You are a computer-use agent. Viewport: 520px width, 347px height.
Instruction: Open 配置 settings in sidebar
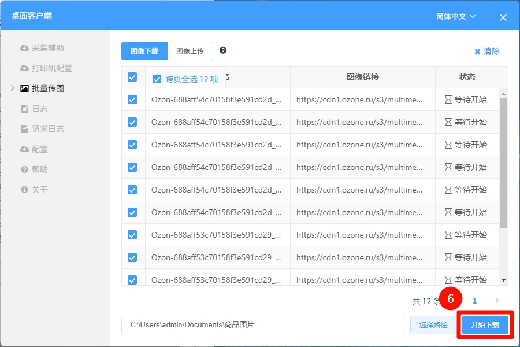pyautogui.click(x=39, y=149)
